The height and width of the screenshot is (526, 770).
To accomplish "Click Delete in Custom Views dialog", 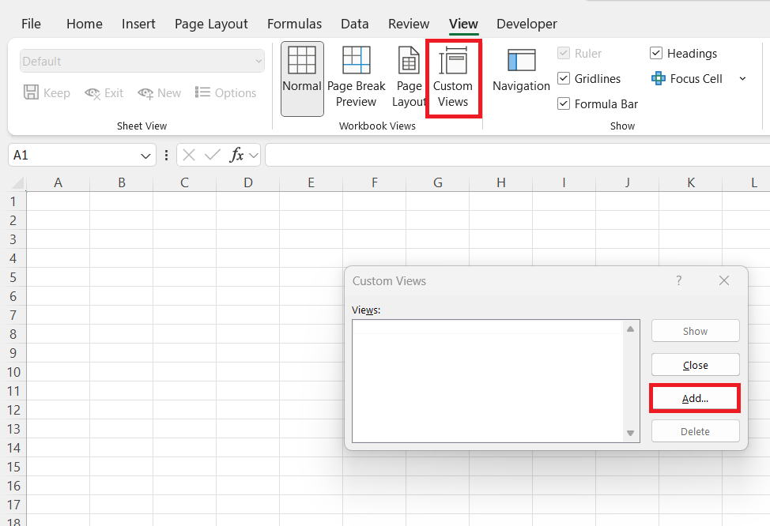I will [696, 431].
